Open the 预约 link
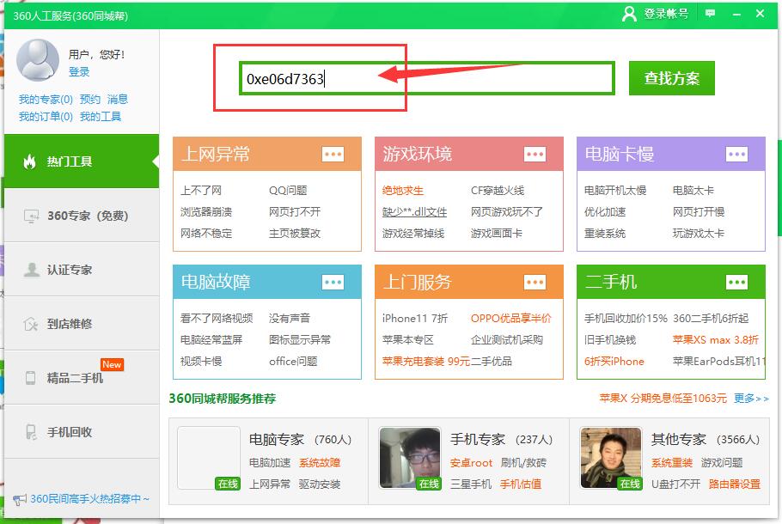 click(90, 99)
